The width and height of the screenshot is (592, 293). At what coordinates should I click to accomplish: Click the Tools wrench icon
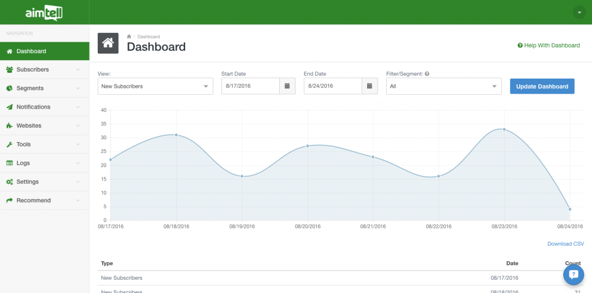coord(9,144)
